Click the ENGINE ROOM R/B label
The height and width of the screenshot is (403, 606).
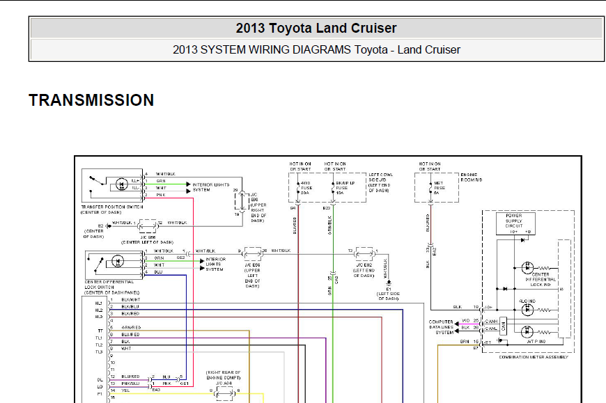click(471, 177)
